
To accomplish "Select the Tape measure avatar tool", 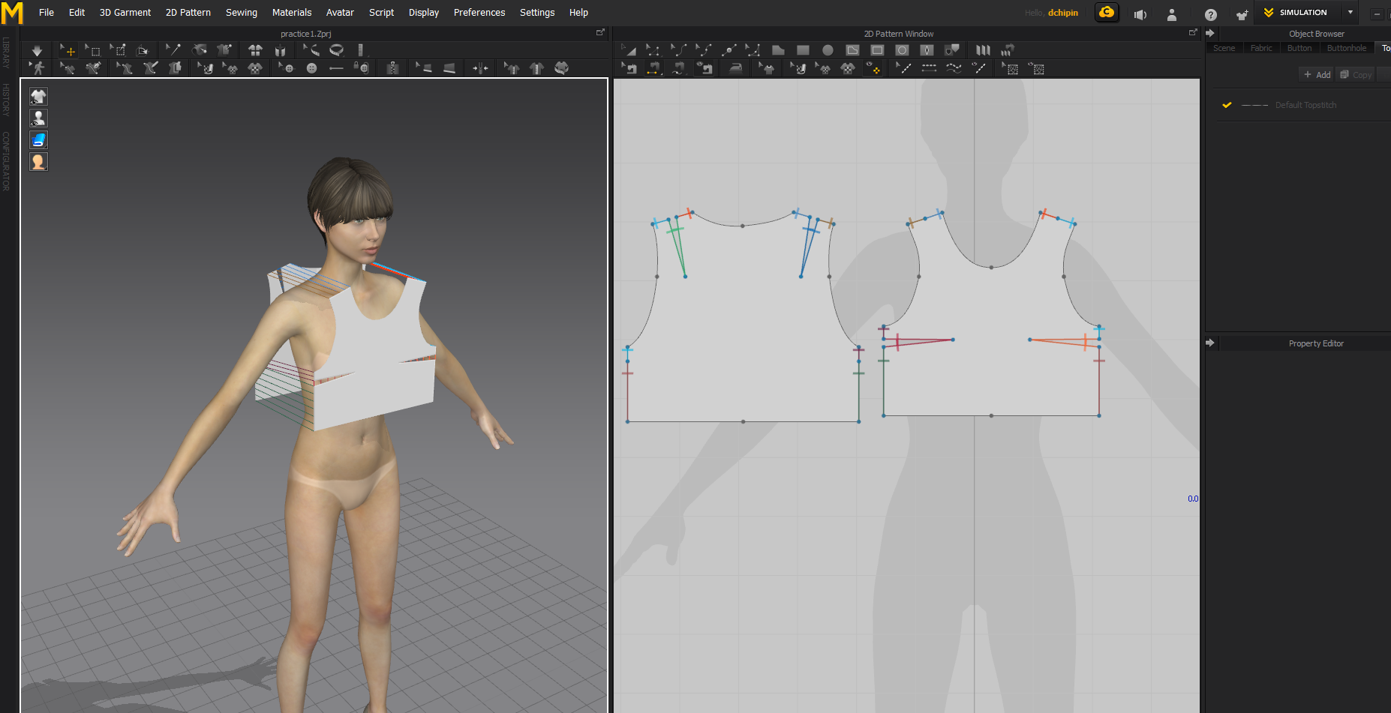I will tap(337, 50).
